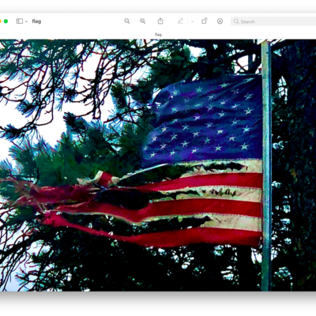Screen dimensions: 316x316
Task: Show the Markup toolbar
Action: [220, 21]
